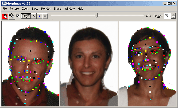This screenshot has width=178, height=108.
Task: Toggle the blue square dots button
Action: [39, 16]
